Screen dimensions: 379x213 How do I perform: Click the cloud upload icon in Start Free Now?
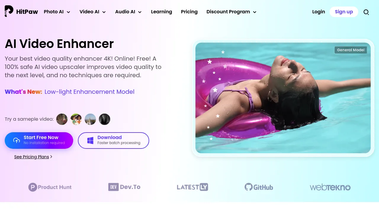17,140
